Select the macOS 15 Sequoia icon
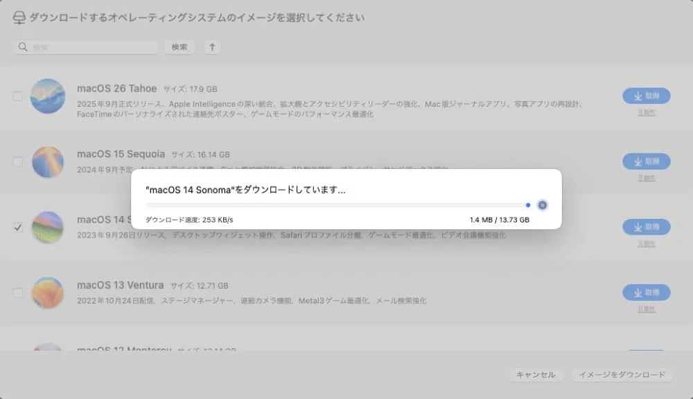 [47, 161]
